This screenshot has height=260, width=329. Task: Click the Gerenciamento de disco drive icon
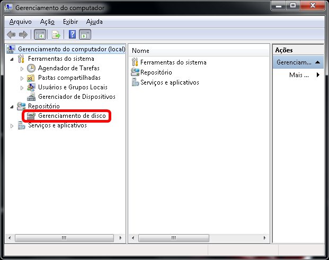point(31,116)
